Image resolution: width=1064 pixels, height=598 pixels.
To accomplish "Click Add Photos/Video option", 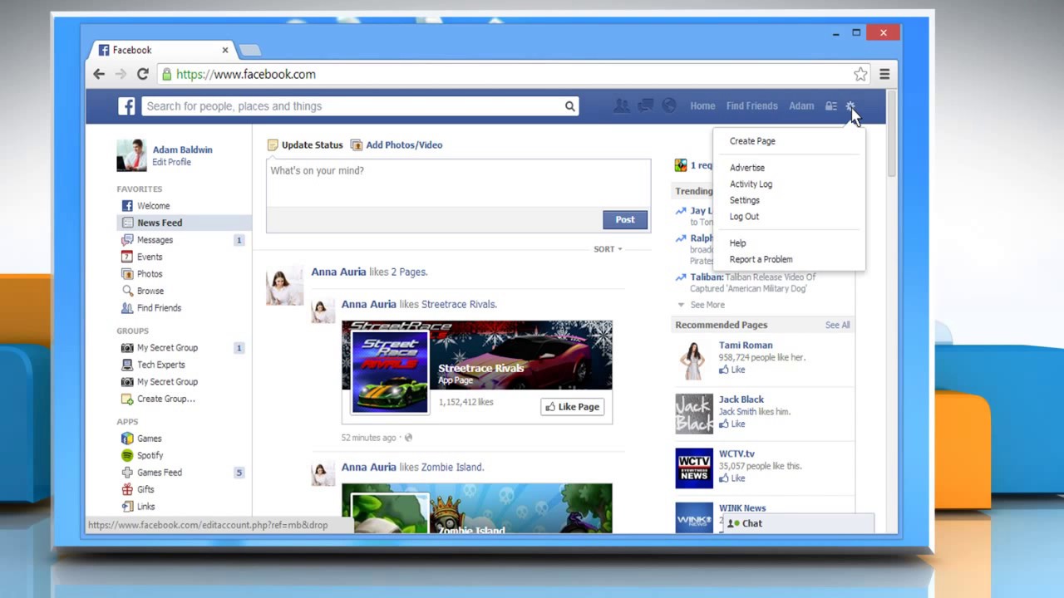I will [397, 145].
